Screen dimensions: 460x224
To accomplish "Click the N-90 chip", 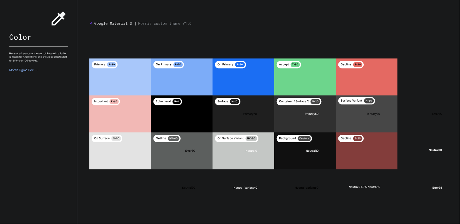I will pyautogui.click(x=116, y=139).
